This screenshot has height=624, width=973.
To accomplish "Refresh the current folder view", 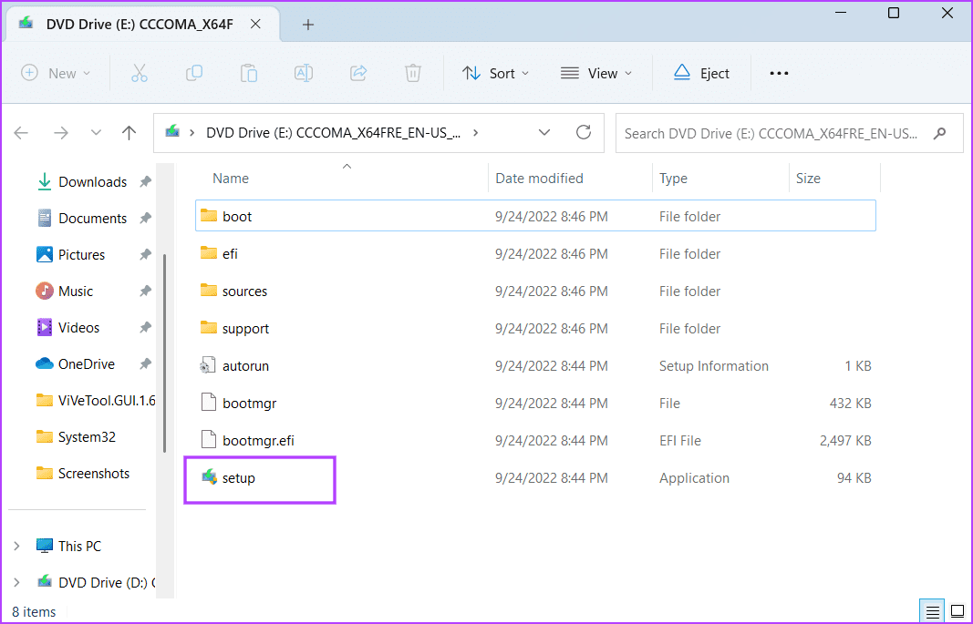I will [584, 132].
